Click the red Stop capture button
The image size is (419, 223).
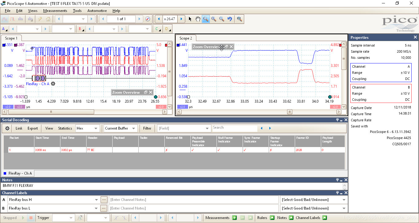pyautogui.click(x=31, y=218)
